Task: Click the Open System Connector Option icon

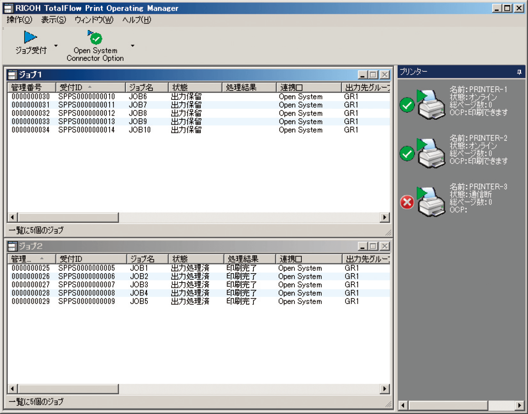Action: pyautogui.click(x=95, y=38)
